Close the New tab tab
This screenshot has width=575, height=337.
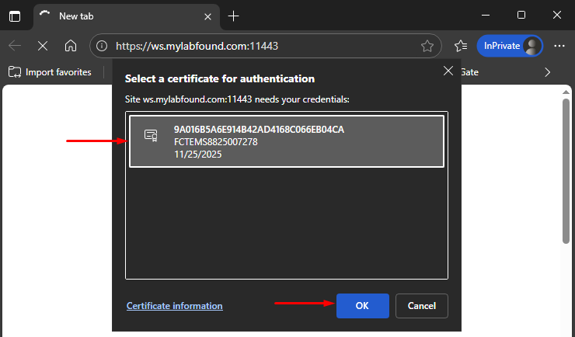point(207,16)
